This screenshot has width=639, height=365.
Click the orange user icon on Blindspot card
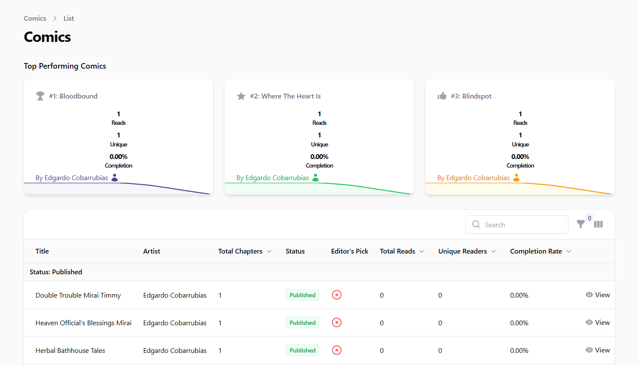click(516, 178)
